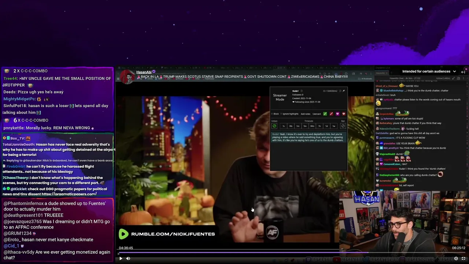Play the video with the play button

121,258
